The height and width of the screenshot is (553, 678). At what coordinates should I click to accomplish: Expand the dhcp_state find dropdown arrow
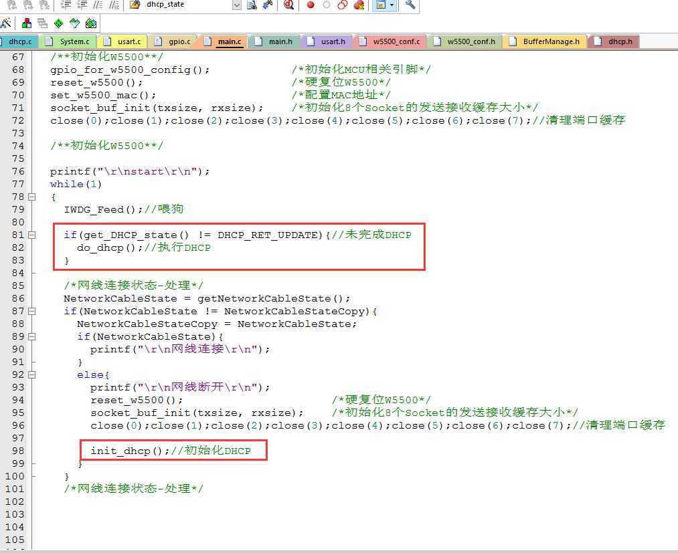[x=237, y=5]
